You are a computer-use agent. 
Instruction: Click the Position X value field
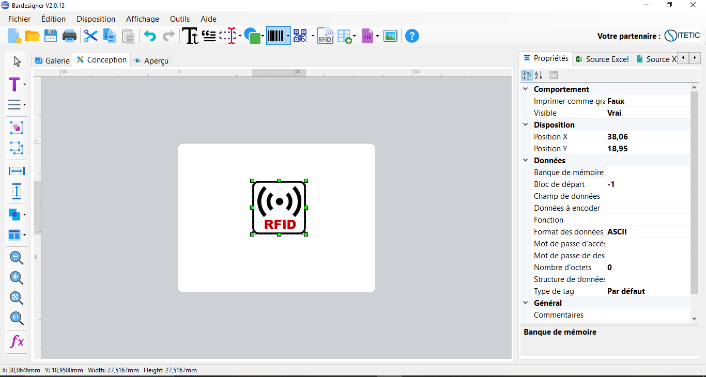648,137
